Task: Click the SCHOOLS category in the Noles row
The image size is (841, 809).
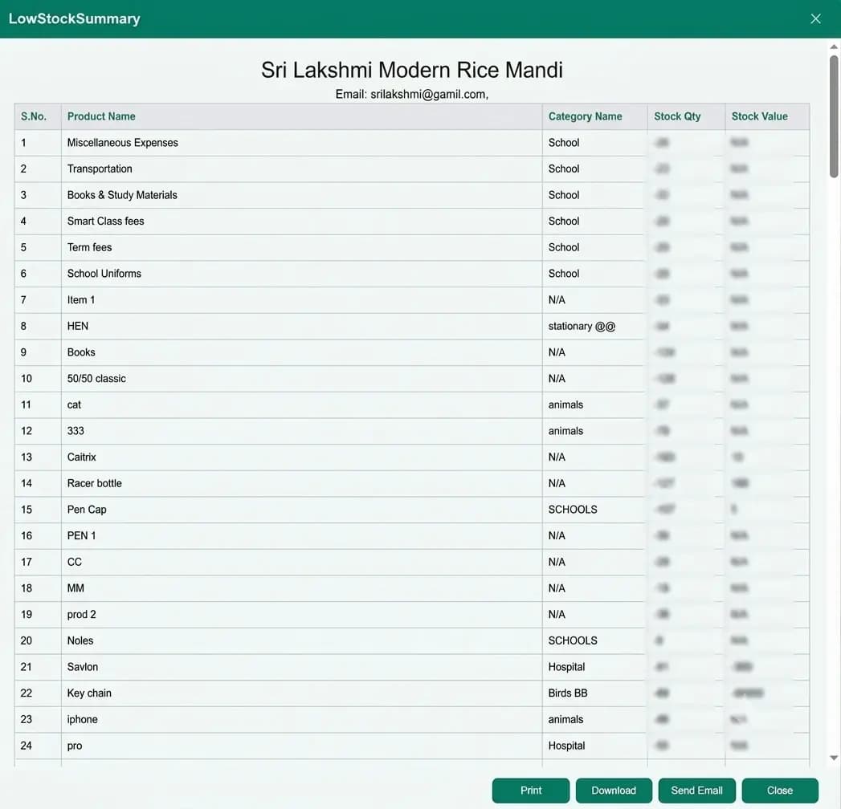Action: (594, 640)
